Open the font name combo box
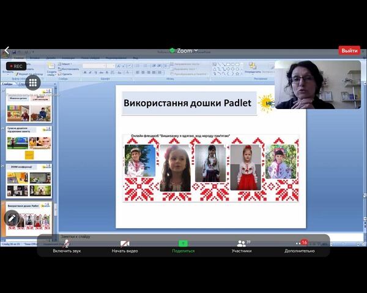Viewport: 367px width, 293px height. (94, 66)
